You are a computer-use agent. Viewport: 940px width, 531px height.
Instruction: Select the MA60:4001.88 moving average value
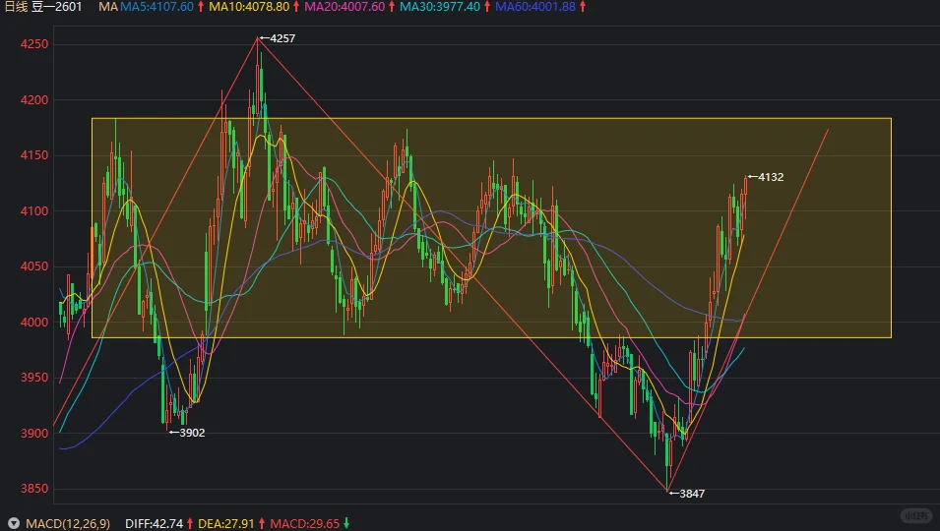click(x=535, y=7)
